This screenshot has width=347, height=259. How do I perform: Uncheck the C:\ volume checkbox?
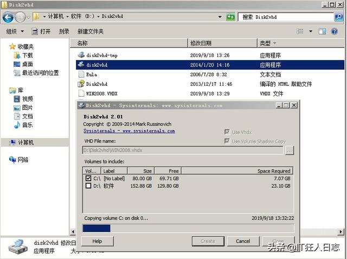pos(88,178)
